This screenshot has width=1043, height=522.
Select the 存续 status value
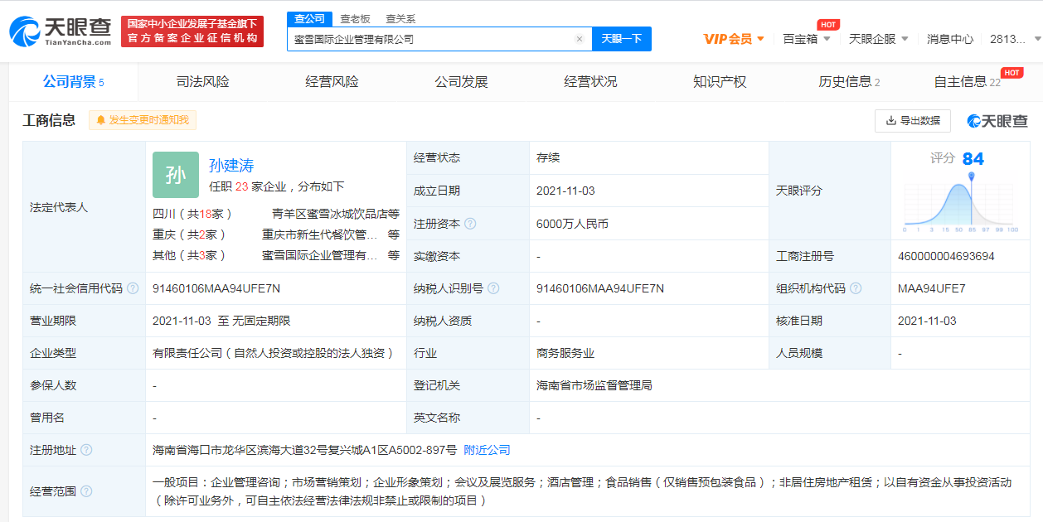[x=548, y=157]
